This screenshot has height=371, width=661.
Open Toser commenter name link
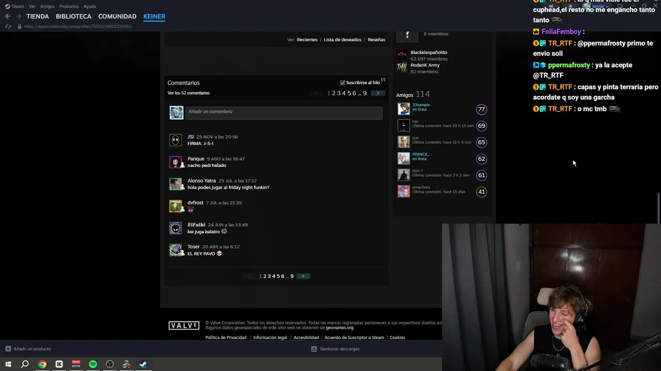(194, 247)
